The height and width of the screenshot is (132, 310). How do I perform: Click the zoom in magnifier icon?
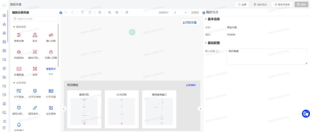click(117, 13)
